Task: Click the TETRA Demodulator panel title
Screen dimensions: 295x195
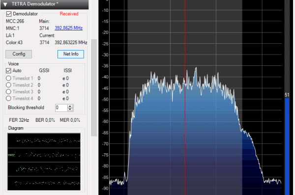Action: [x=35, y=4]
